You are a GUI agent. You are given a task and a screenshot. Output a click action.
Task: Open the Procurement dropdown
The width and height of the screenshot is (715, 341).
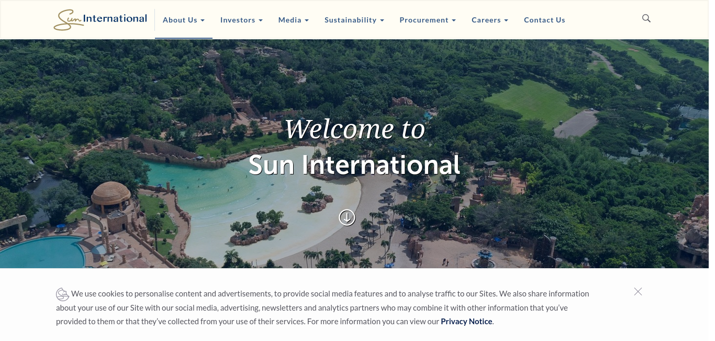pyautogui.click(x=428, y=20)
